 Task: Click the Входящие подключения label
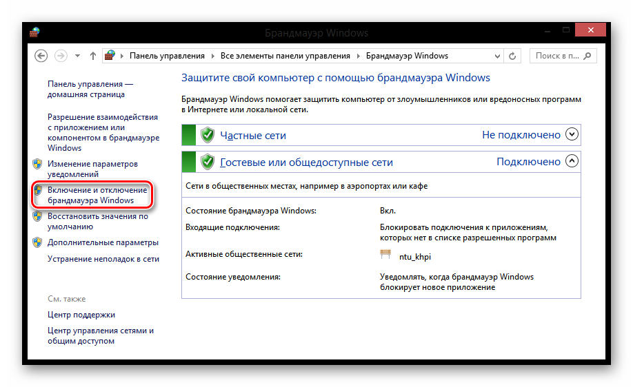click(232, 227)
